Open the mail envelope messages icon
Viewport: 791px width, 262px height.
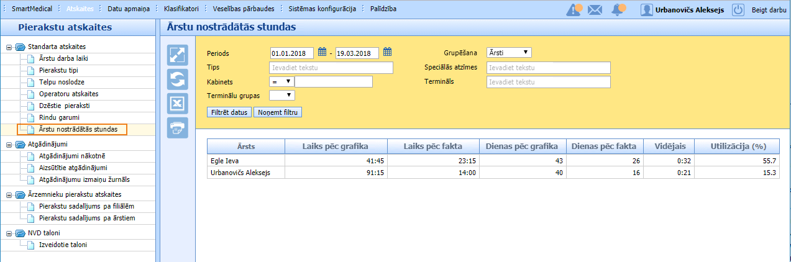[x=595, y=9]
